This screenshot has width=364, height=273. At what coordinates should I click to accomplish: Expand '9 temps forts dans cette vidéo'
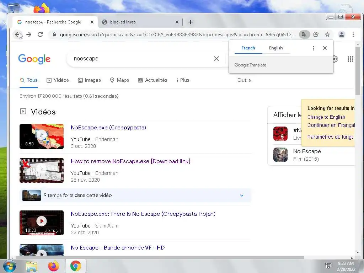click(135, 196)
